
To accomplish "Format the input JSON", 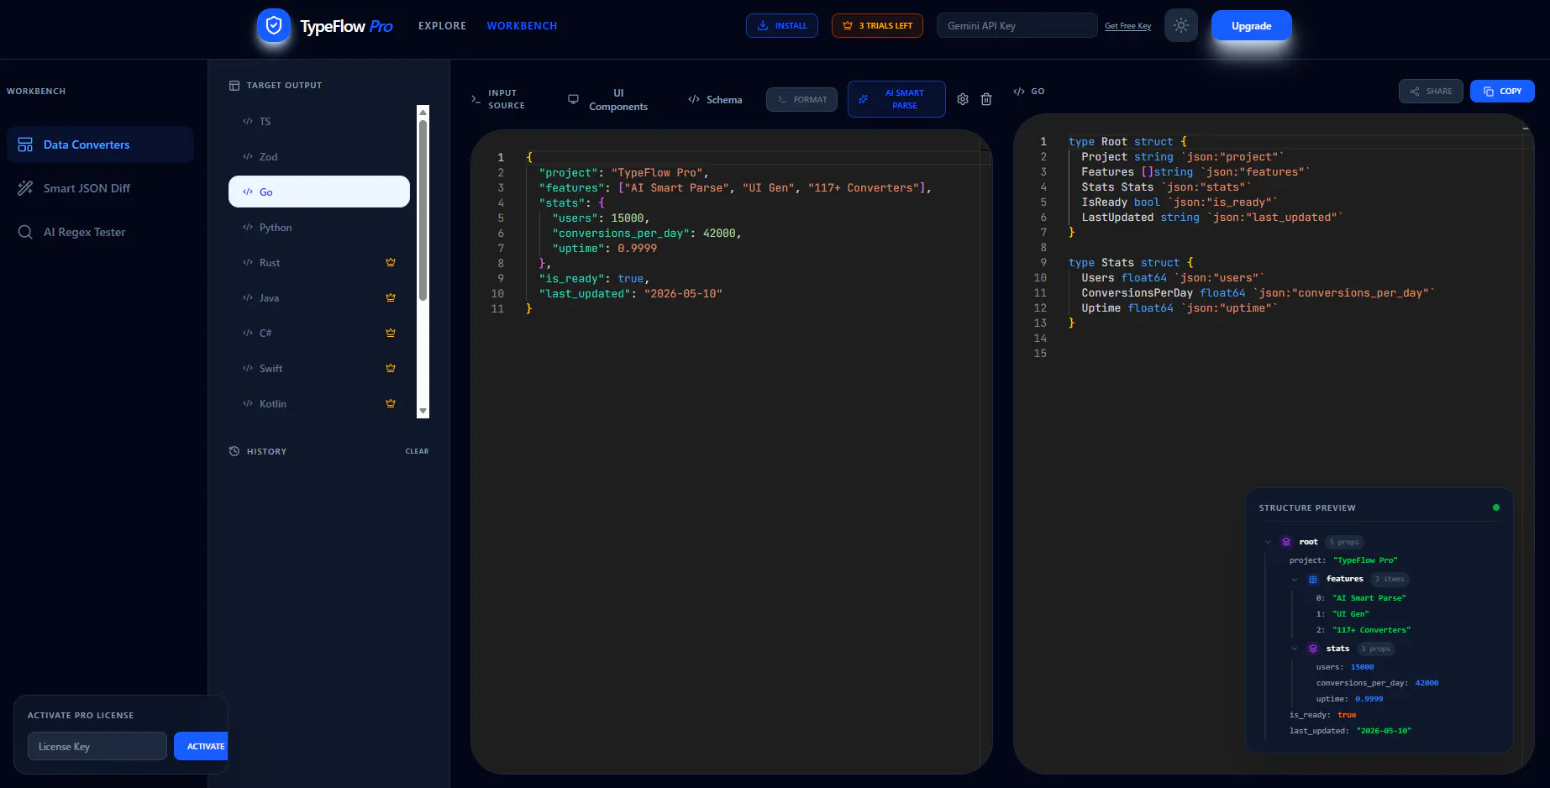I will pyautogui.click(x=802, y=99).
